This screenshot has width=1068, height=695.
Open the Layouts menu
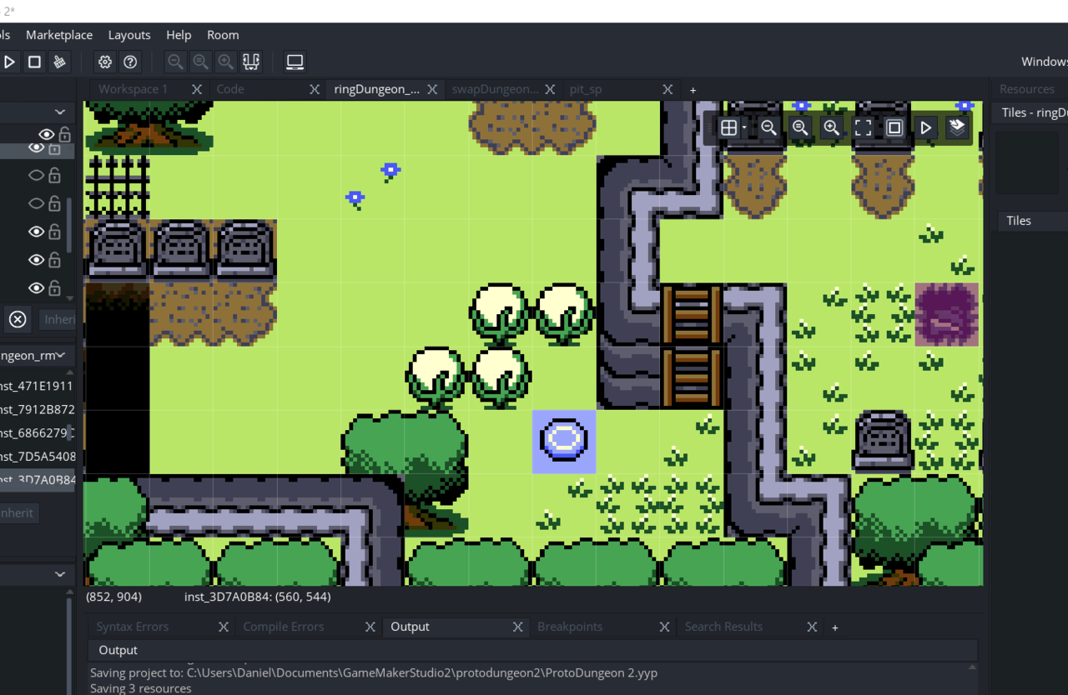(x=129, y=35)
